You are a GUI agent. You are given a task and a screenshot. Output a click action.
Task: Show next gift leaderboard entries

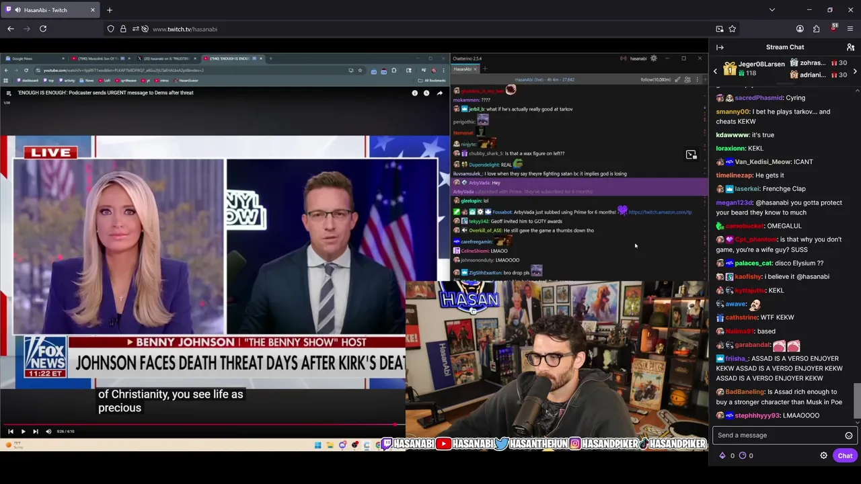click(855, 71)
